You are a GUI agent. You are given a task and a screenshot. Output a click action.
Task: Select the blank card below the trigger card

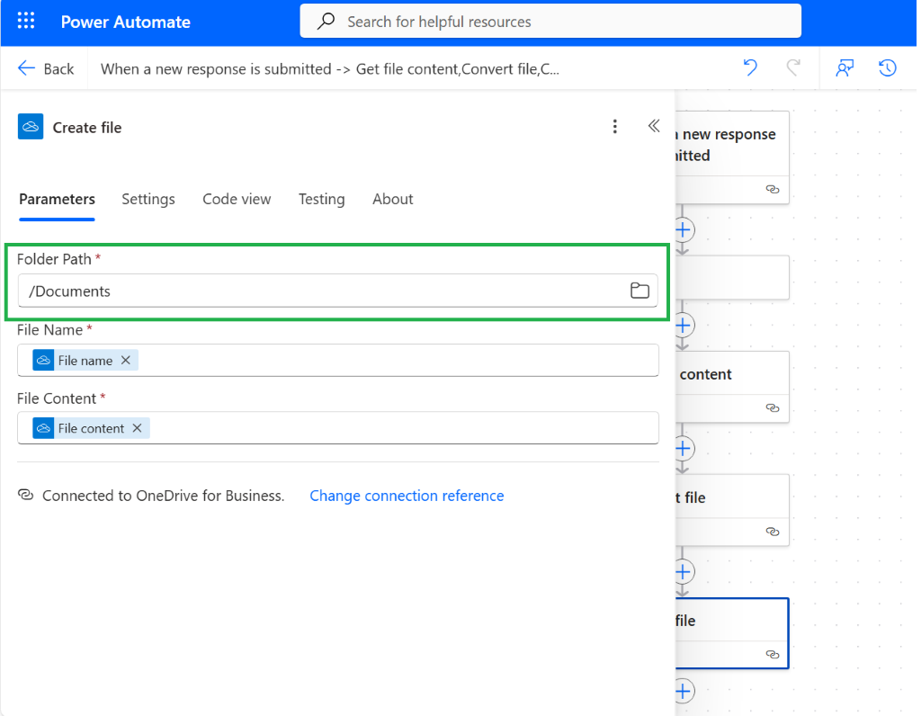click(732, 277)
